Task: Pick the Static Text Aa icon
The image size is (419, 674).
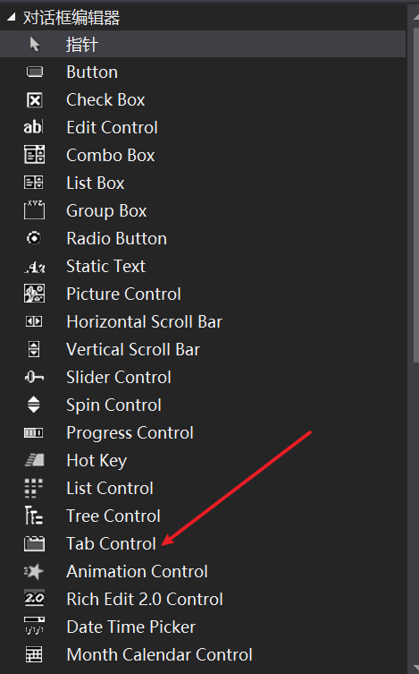Action: tap(34, 267)
